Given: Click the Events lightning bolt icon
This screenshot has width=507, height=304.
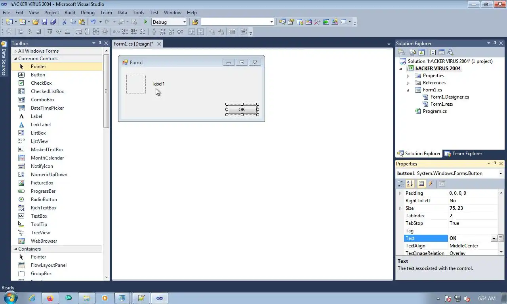Looking at the screenshot, I should pos(431,184).
